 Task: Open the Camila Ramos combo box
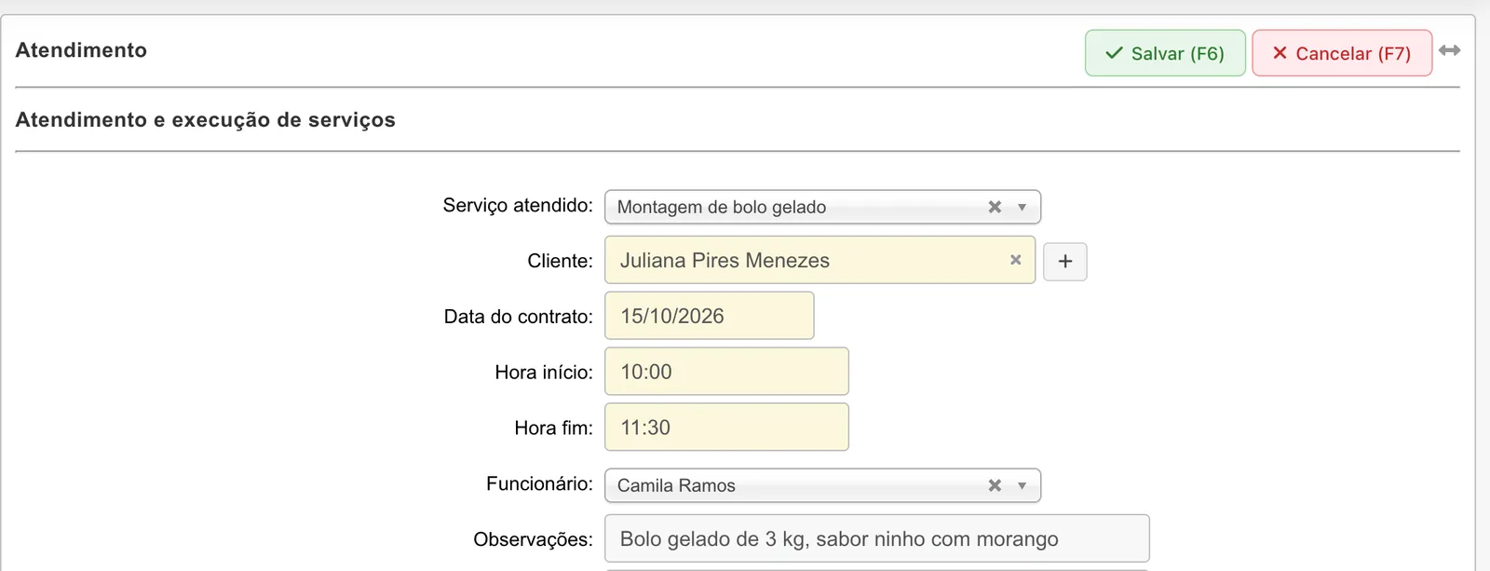click(822, 485)
